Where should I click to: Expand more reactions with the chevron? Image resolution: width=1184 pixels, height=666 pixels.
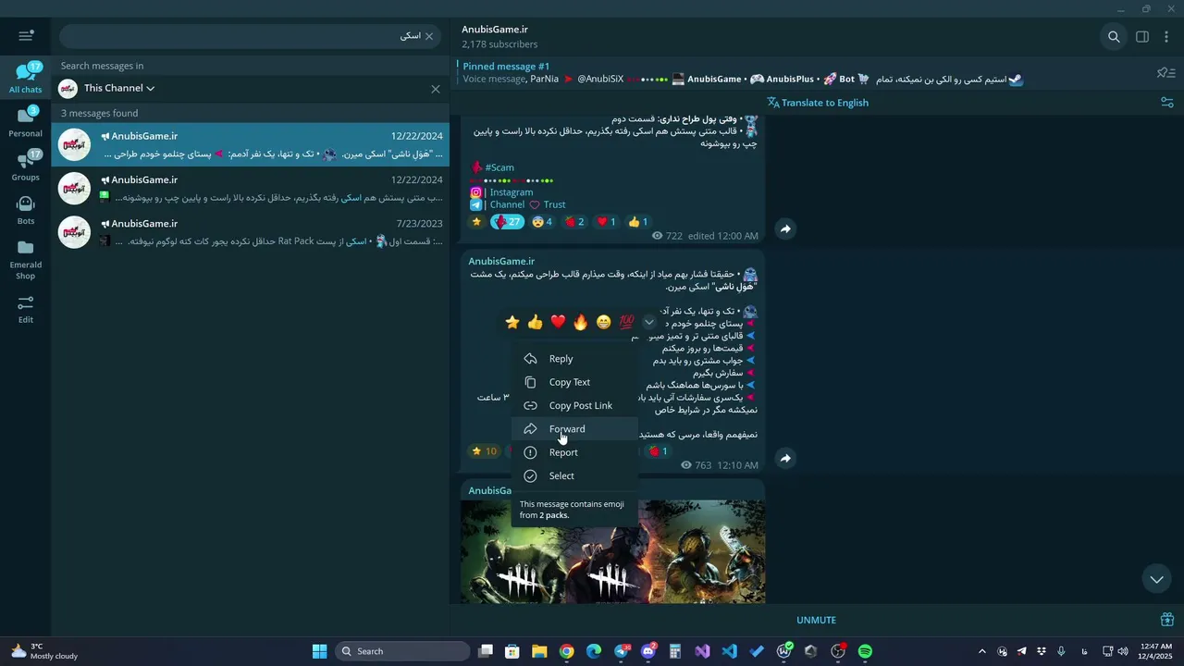pyautogui.click(x=649, y=322)
